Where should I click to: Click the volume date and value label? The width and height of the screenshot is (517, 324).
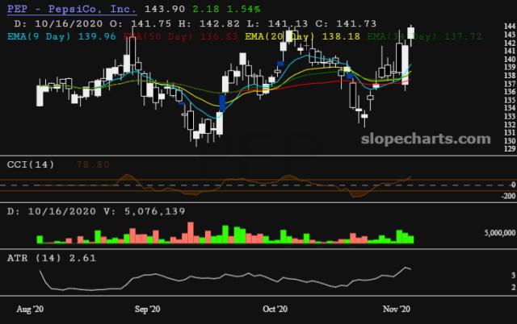tap(95, 211)
